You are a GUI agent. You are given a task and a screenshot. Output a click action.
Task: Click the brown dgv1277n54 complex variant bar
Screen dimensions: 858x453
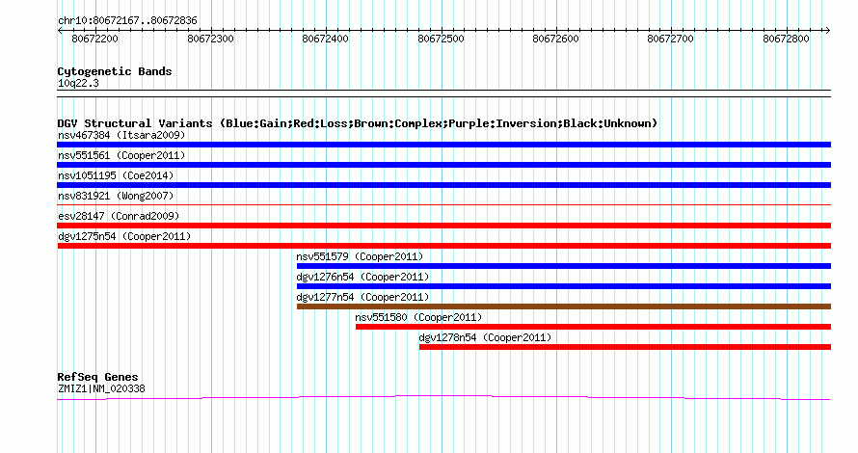coord(564,306)
